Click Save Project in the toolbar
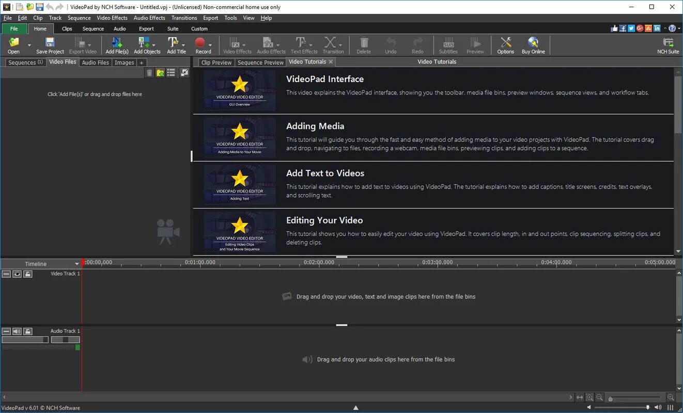The image size is (683, 413). [x=50, y=45]
